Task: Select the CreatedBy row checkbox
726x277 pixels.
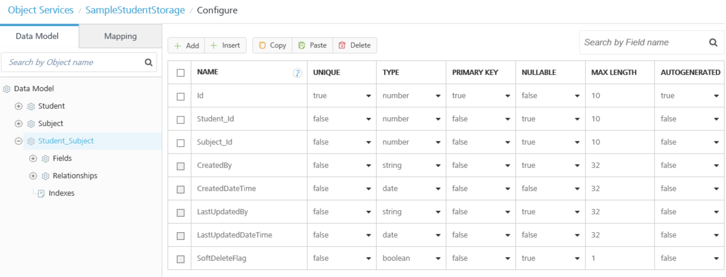Action: [181, 166]
